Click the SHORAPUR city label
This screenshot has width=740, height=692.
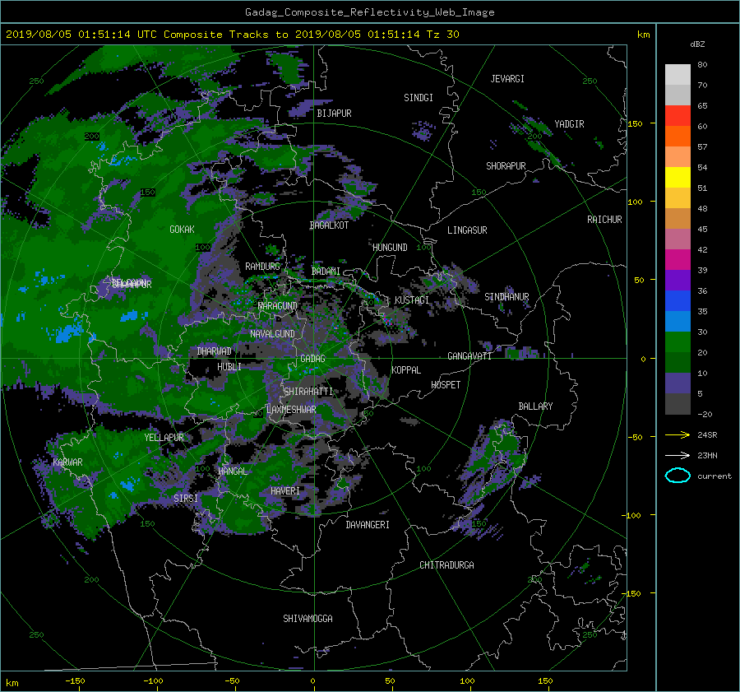pyautogui.click(x=506, y=166)
